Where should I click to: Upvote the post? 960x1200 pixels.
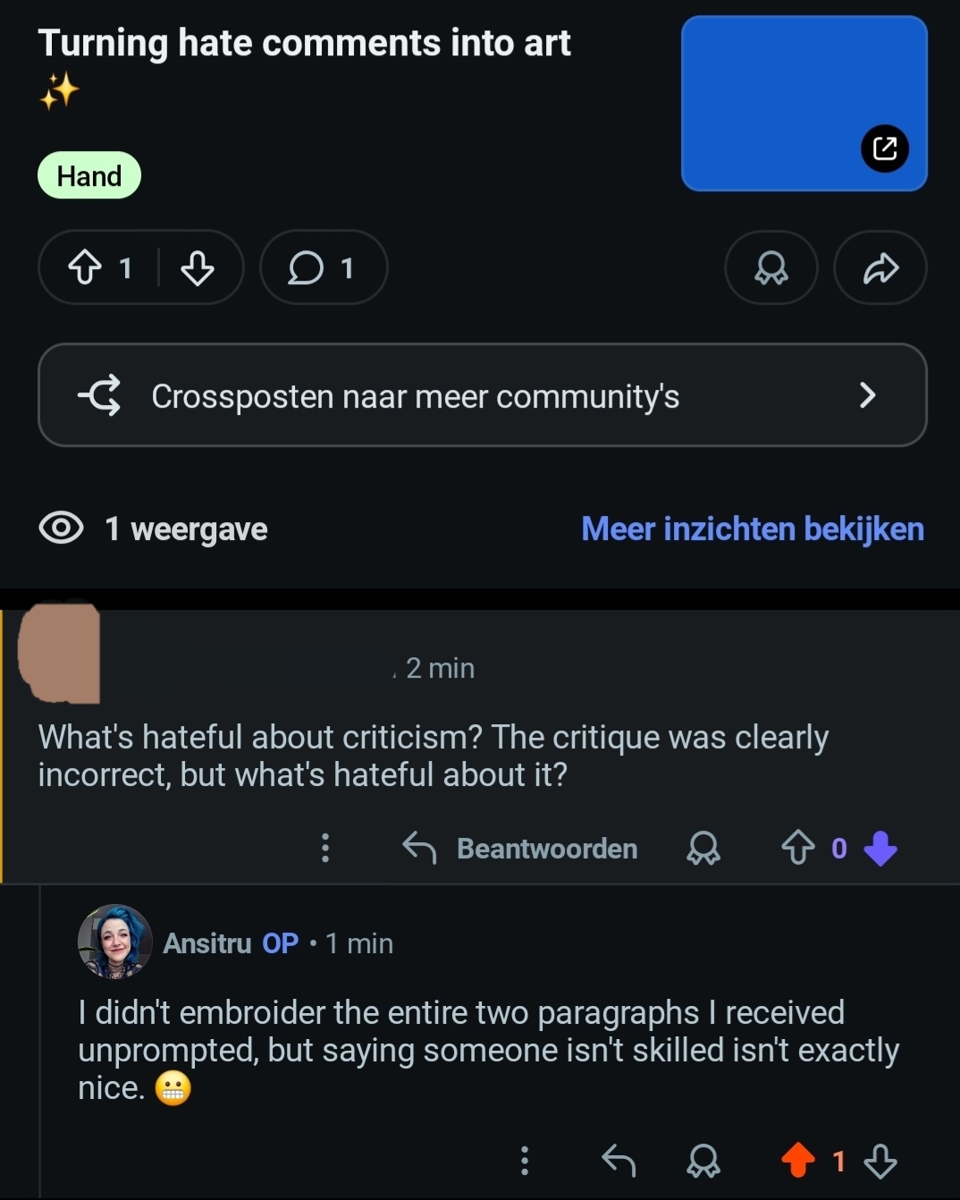click(86, 267)
